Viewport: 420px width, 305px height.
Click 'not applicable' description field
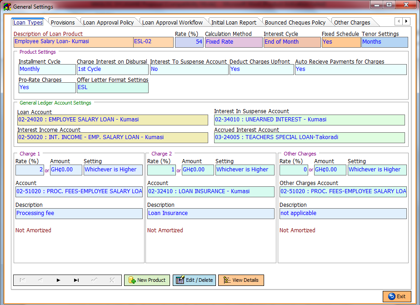point(343,214)
